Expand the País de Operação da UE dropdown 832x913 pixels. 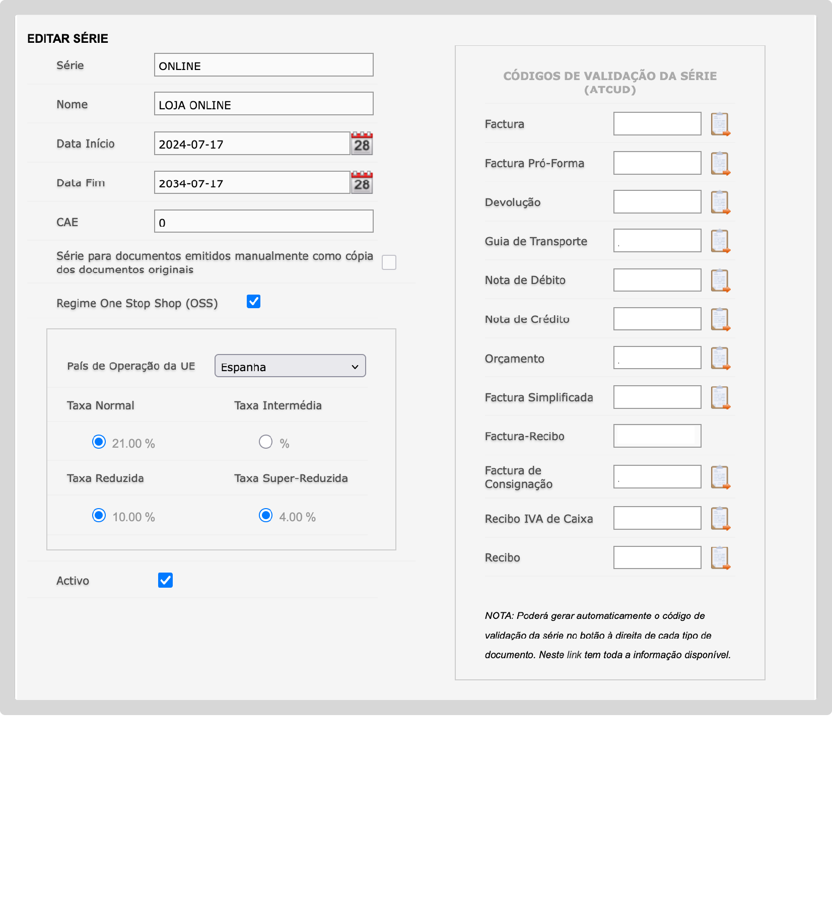click(x=290, y=366)
